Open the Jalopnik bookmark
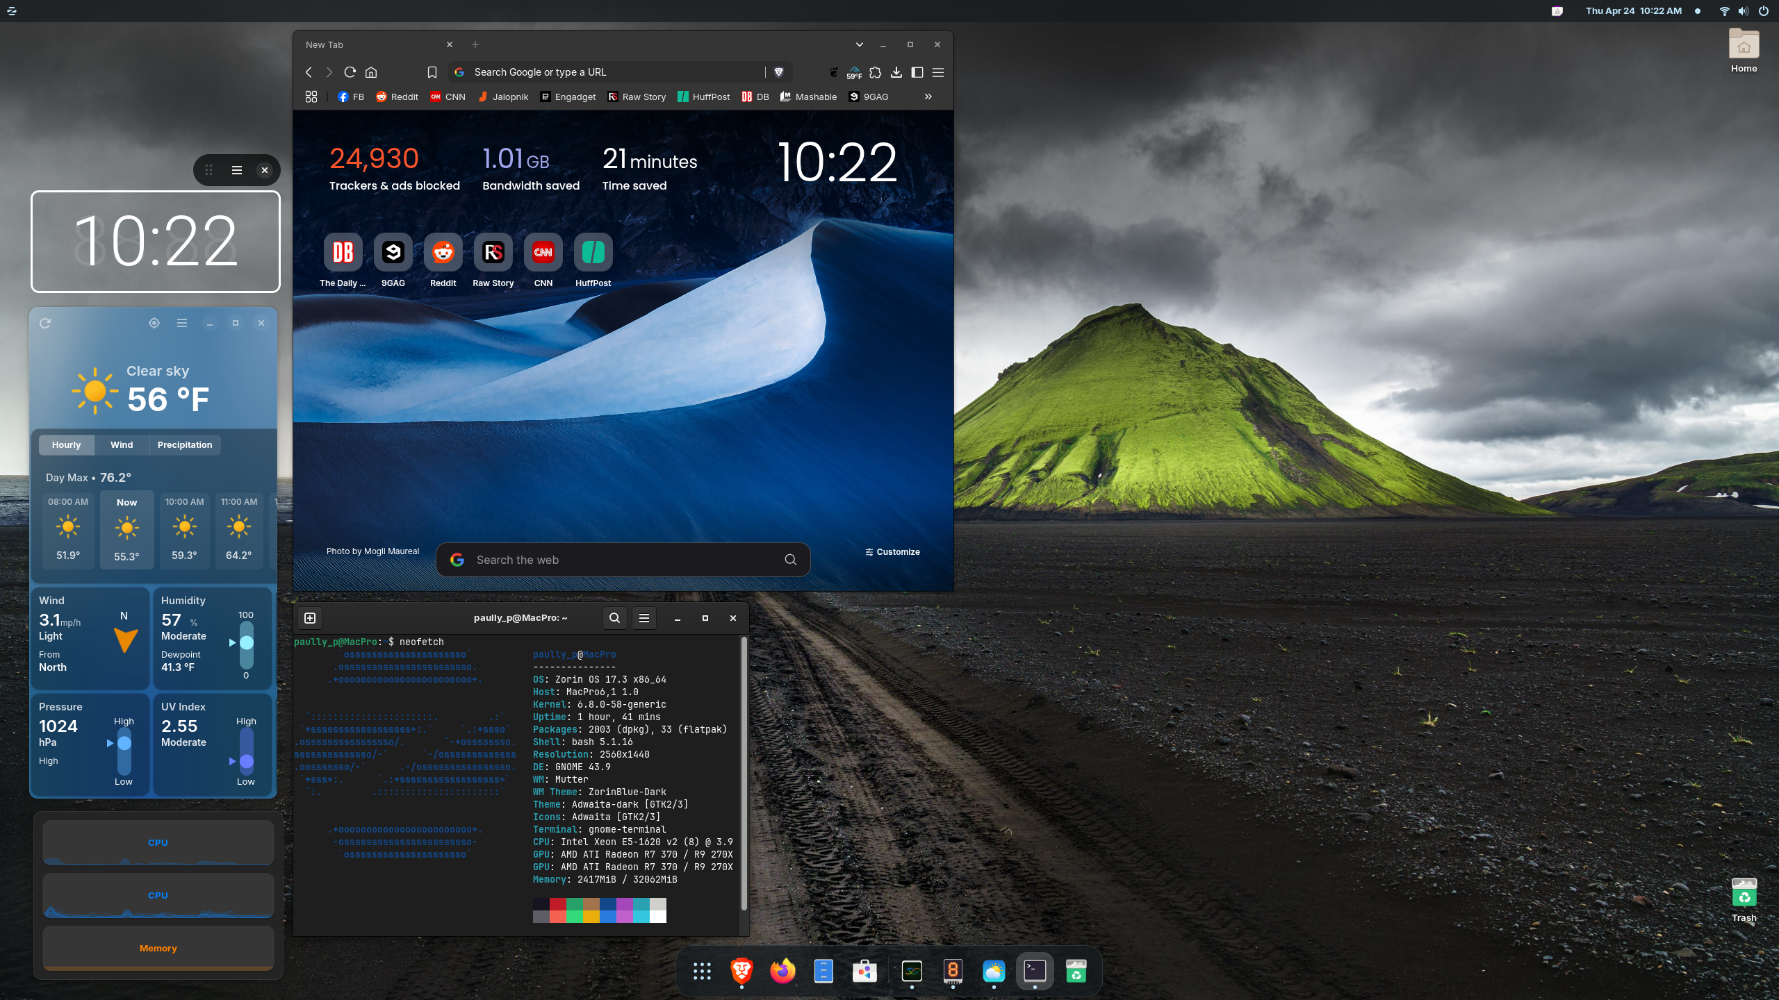Screen dimensions: 1779x1000 pyautogui.click(x=504, y=97)
